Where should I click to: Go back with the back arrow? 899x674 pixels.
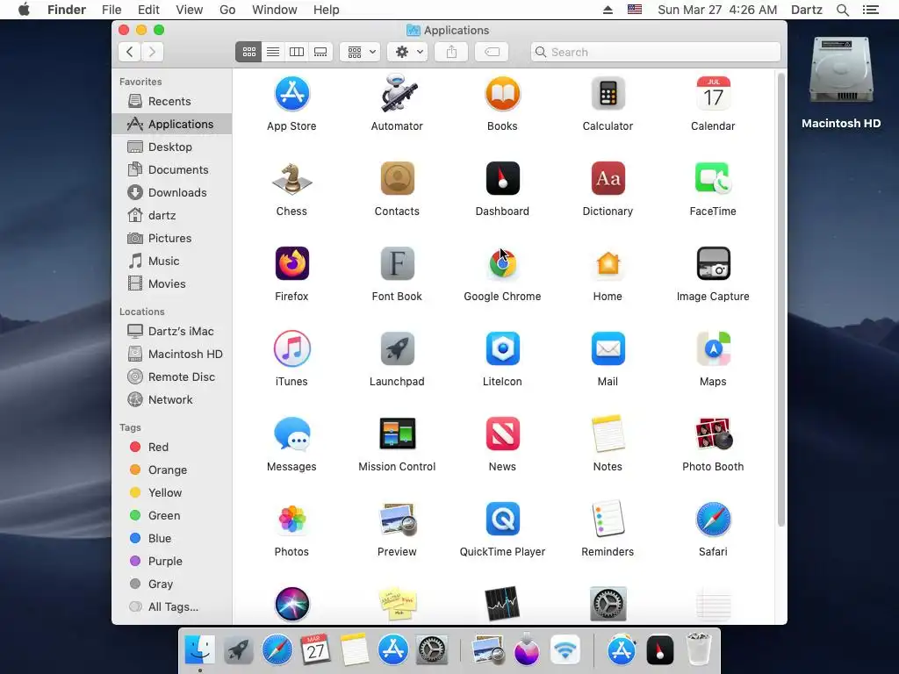(130, 52)
